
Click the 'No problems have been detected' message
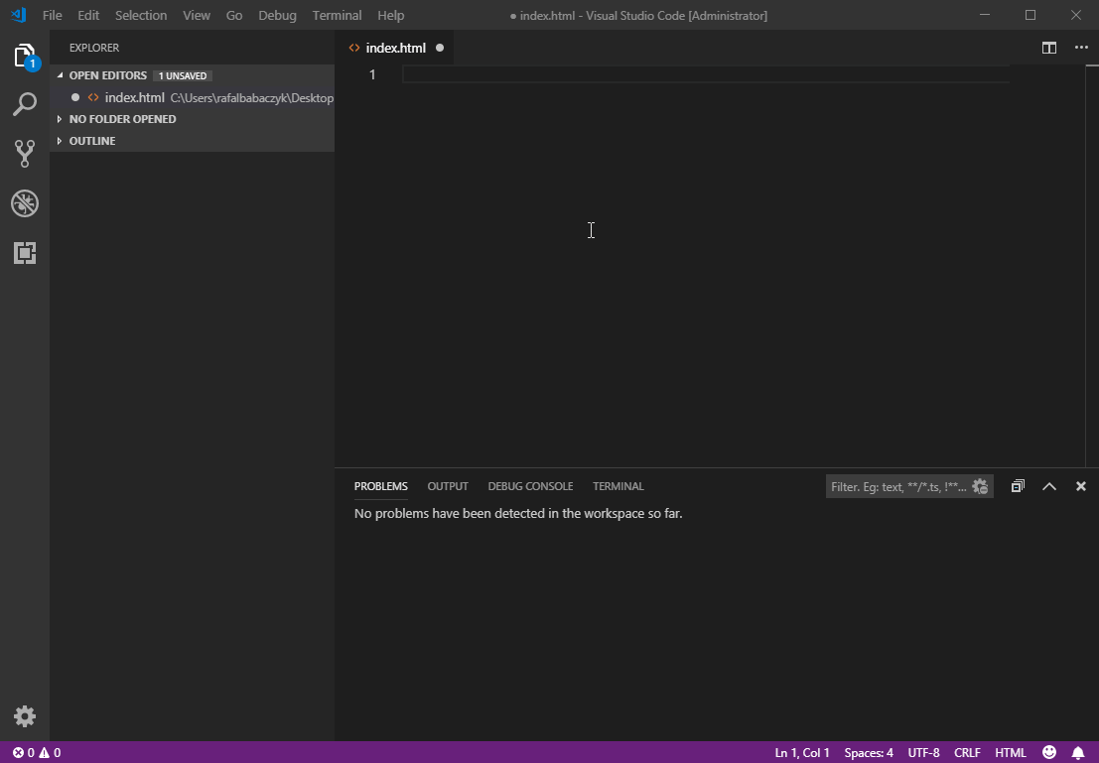pyautogui.click(x=518, y=514)
